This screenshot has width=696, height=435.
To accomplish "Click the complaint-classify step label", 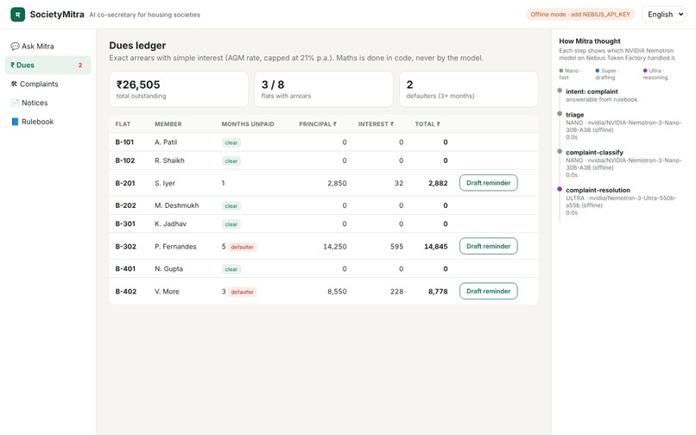I will [594, 152].
